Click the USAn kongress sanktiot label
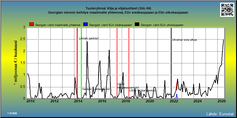Image resolution: width=237 pixels, height=118 pixels. click(x=128, y=86)
